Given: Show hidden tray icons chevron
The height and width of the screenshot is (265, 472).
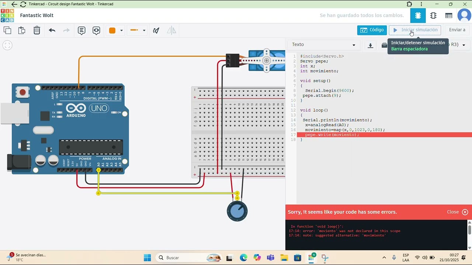Looking at the screenshot, I should (x=384, y=258).
